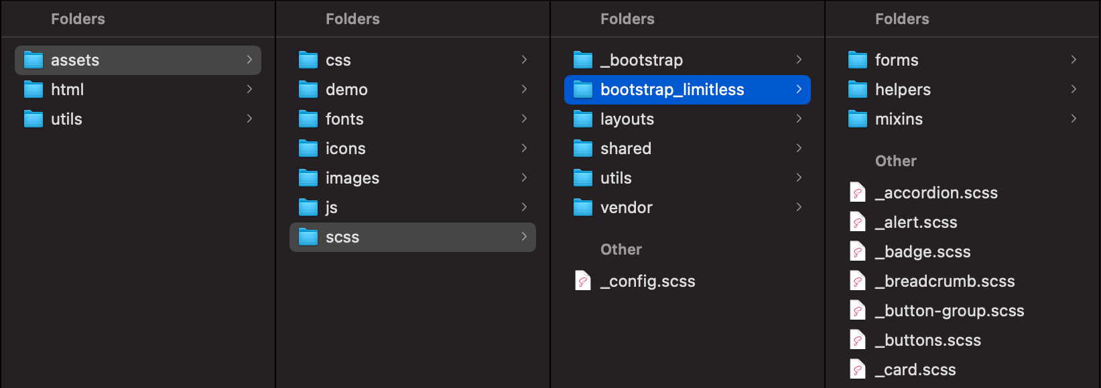Viewport: 1101px width, 388px height.
Task: Click the _badge.scss file icon
Action: 858,252
